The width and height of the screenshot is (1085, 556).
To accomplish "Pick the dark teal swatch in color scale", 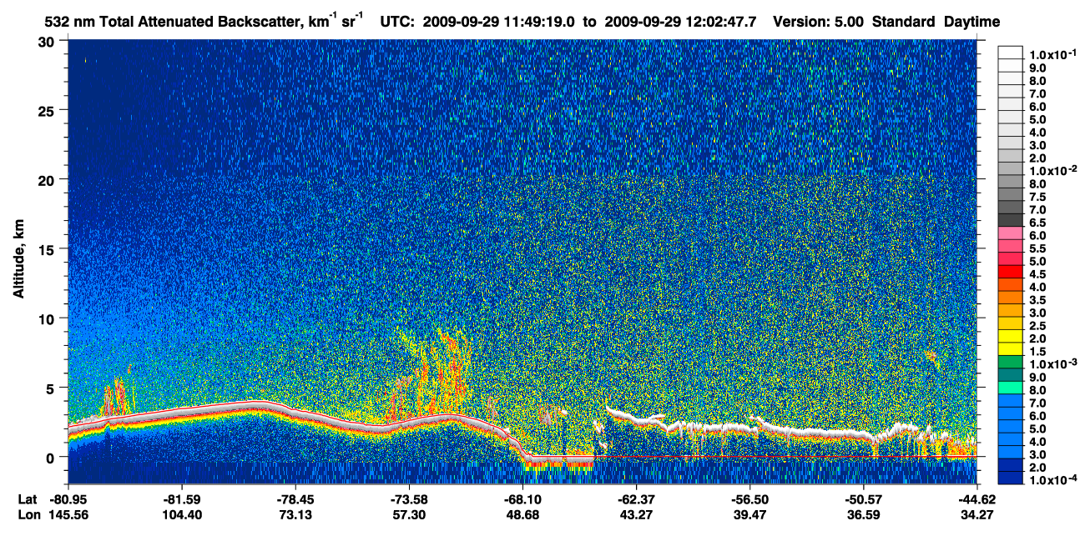I will (x=1011, y=375).
